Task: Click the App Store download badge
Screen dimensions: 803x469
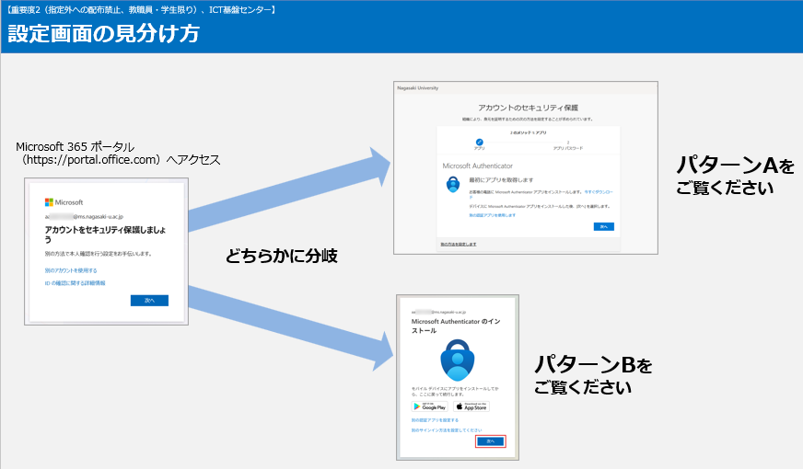Action: click(471, 406)
